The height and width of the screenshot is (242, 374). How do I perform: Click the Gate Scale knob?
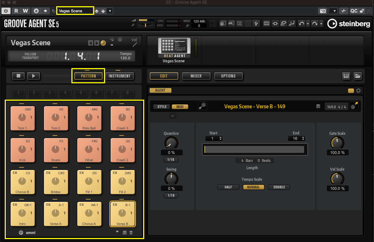click(337, 143)
